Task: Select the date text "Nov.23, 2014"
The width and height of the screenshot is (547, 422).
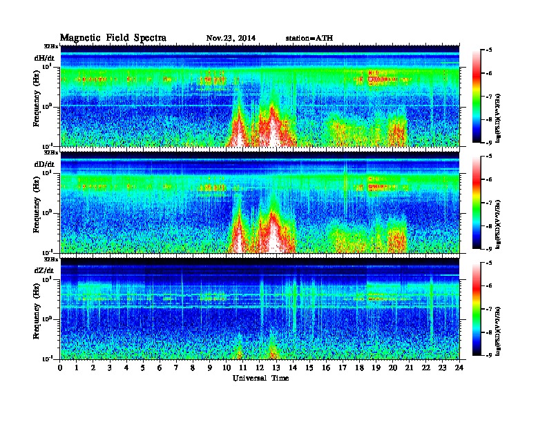Action: (231, 39)
